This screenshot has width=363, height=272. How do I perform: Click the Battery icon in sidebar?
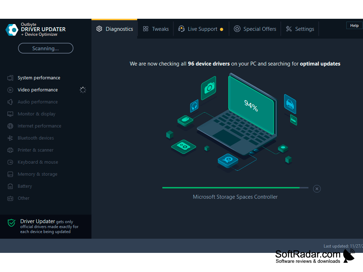(x=10, y=186)
